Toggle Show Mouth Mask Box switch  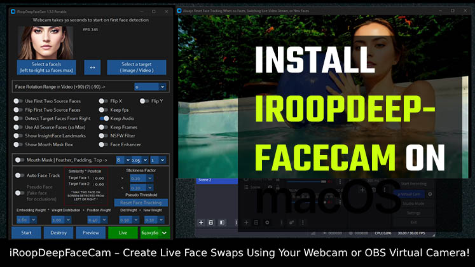click(x=18, y=144)
